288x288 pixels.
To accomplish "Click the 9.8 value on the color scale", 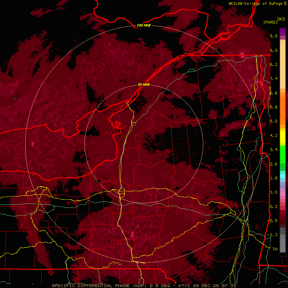I will coord(274,36).
